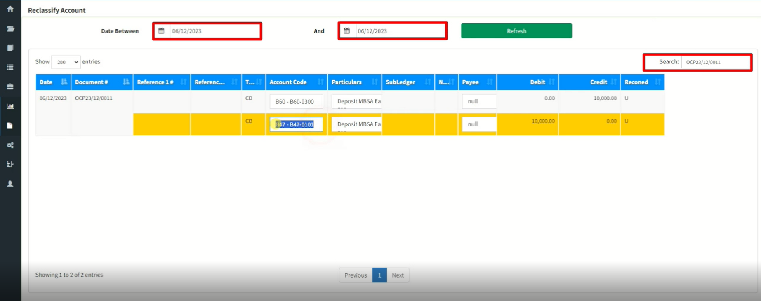Screen dimensions: 761x301
Task: Open calendar icon of the start date field
Action: 161,31
